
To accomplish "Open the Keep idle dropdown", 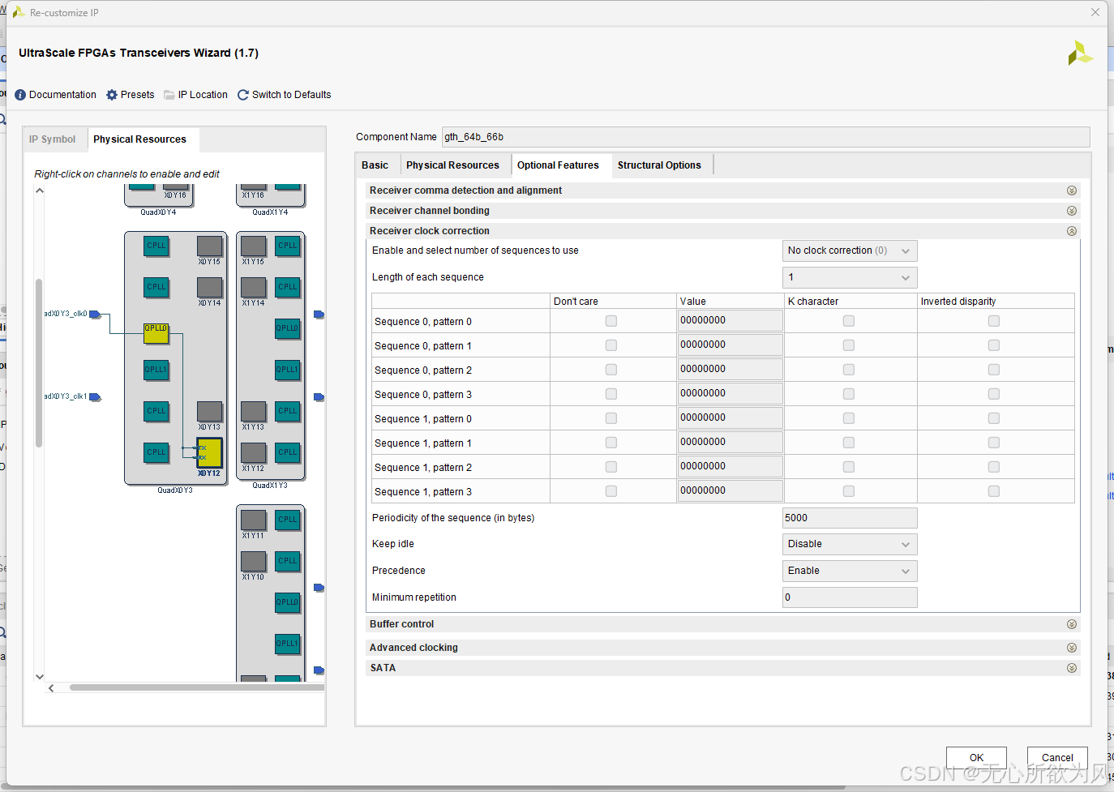I will pos(850,544).
